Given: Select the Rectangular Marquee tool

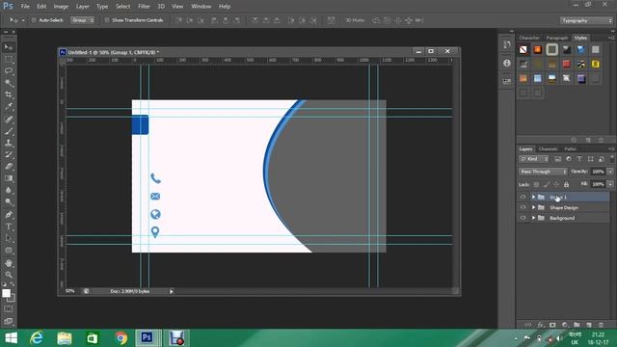Looking at the screenshot, I should (9, 60).
